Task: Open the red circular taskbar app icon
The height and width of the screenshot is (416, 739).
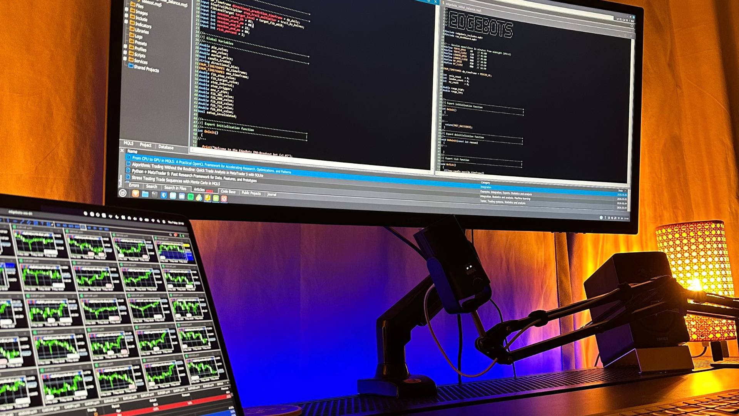Action: [224, 199]
